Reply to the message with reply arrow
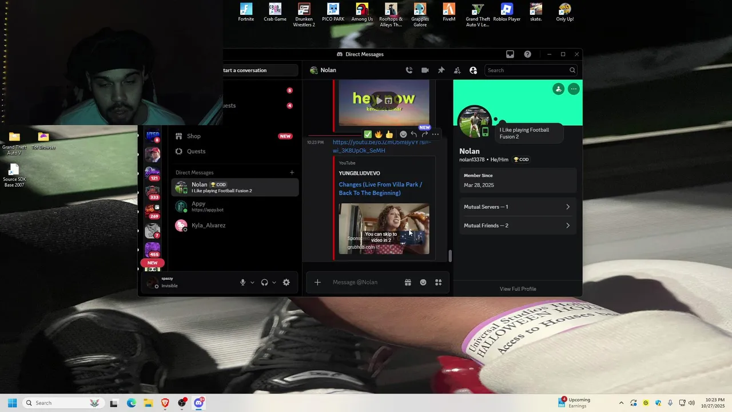 coord(414,134)
